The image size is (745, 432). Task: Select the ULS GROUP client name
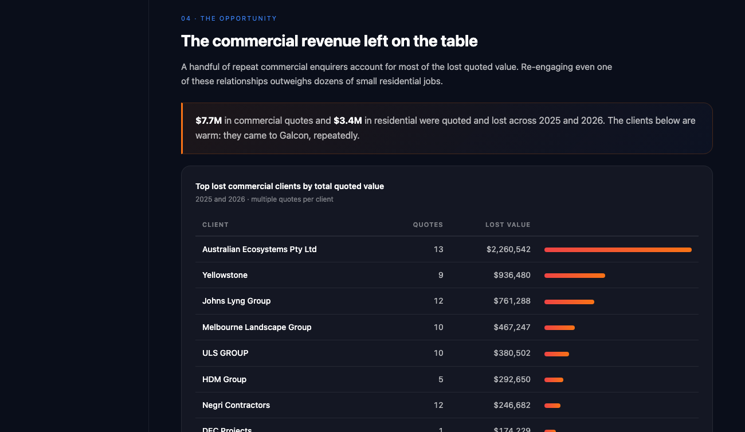click(225, 353)
